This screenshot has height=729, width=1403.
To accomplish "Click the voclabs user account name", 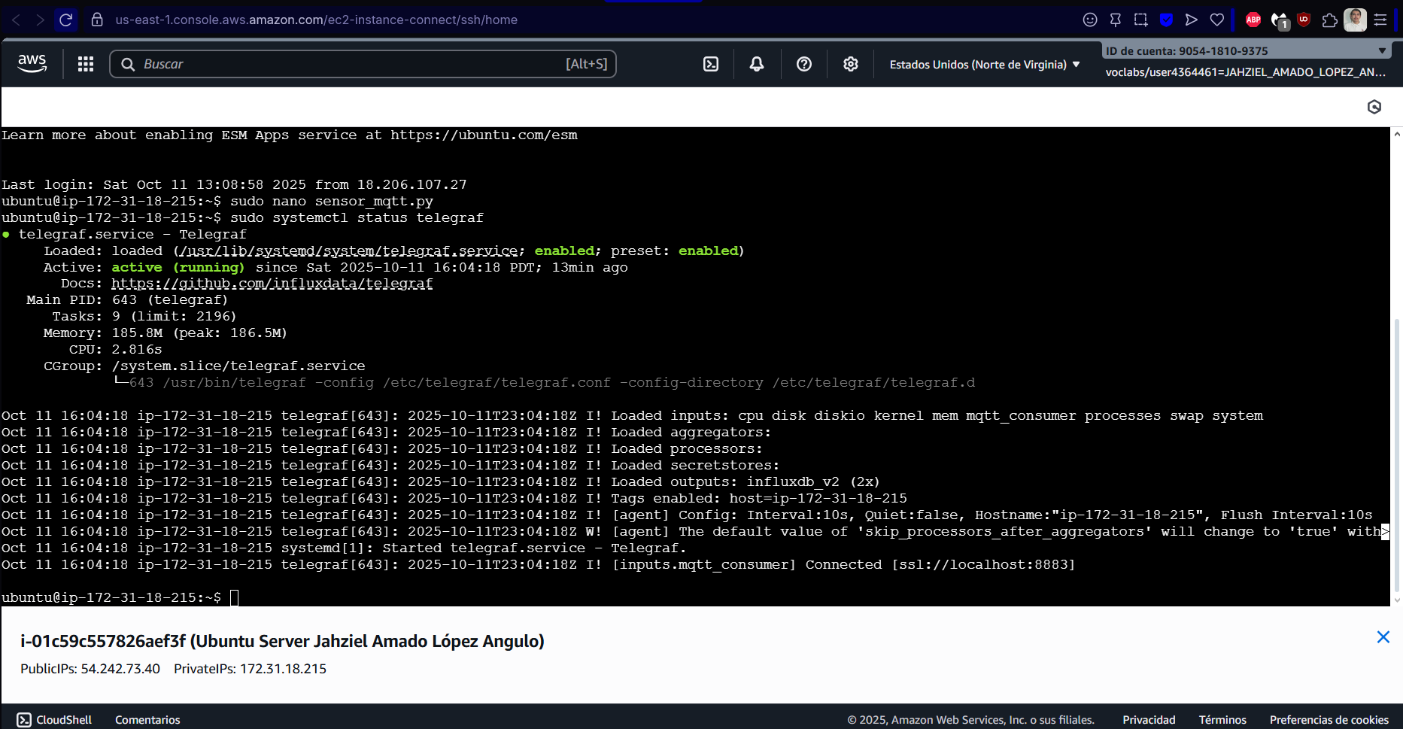I will click(x=1245, y=72).
